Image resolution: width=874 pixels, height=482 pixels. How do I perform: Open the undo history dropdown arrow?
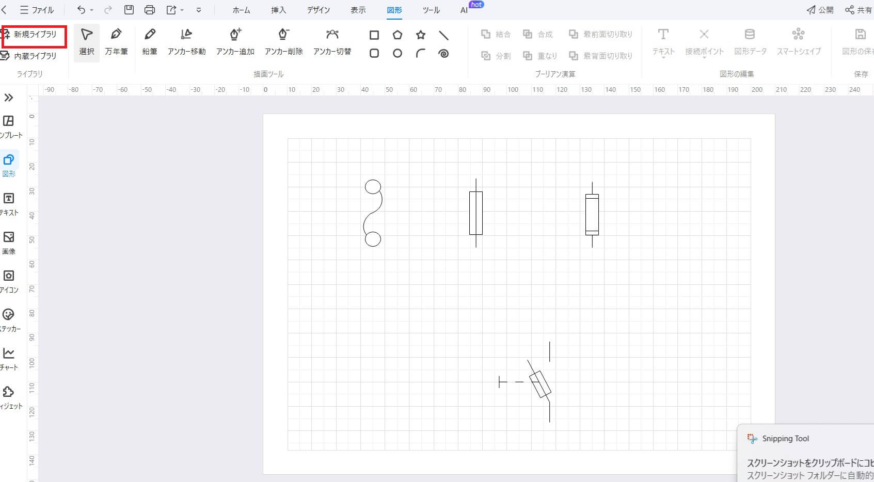[92, 10]
